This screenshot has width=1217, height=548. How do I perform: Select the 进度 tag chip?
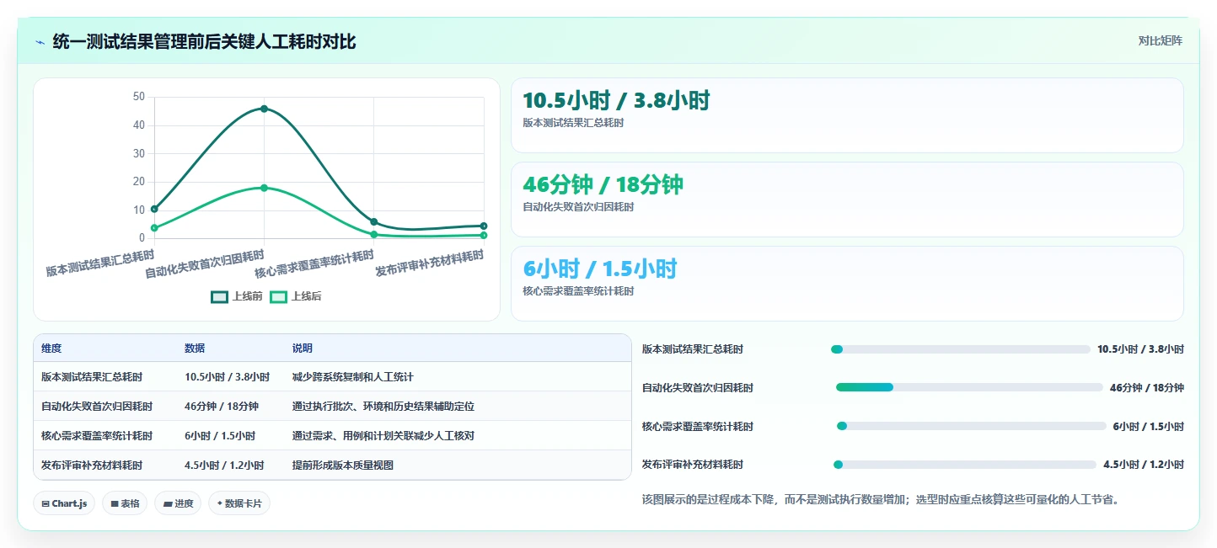[x=178, y=503]
